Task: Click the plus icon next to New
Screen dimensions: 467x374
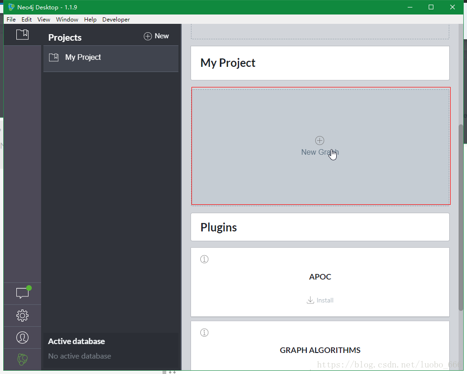Action: (148, 36)
